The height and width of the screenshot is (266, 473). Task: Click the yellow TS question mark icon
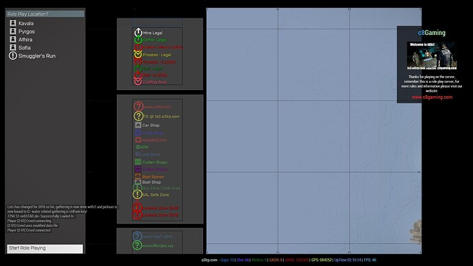138,116
